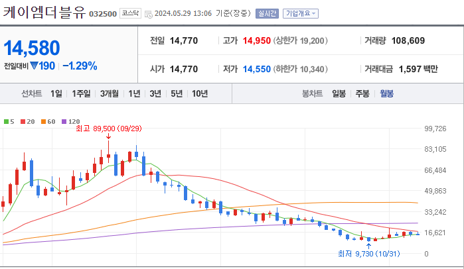The height and width of the screenshot is (269, 464).
Task: Click the calendar icon beside the date
Action: click(x=149, y=14)
